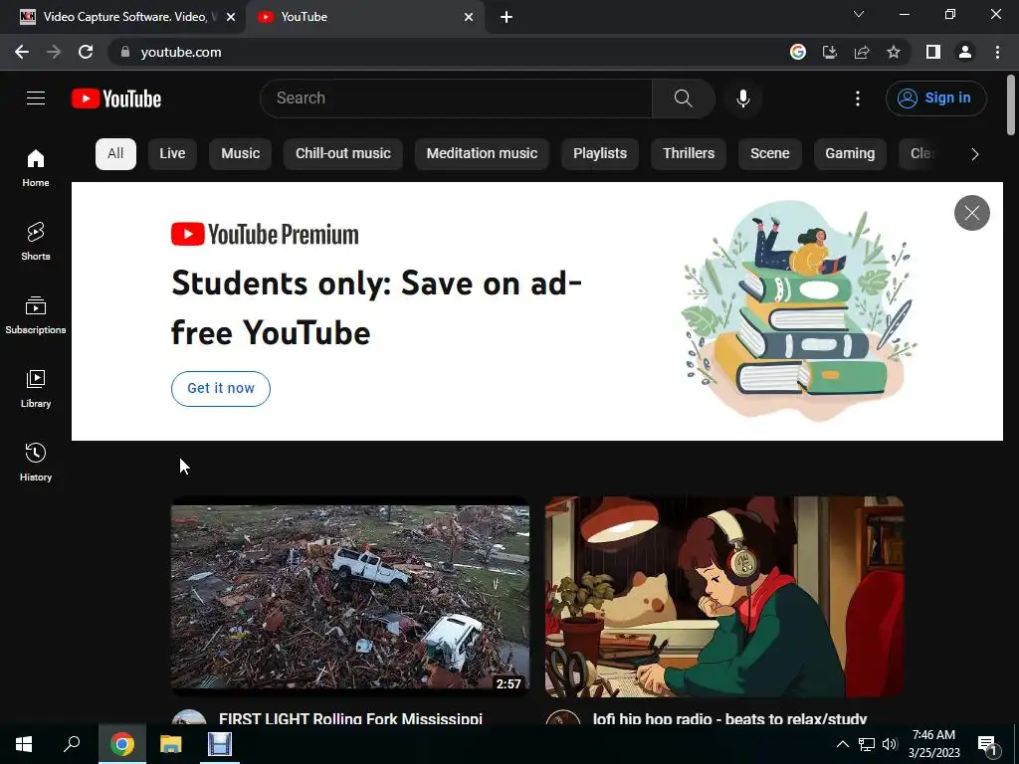Close the Video Capture Software tab
Screen dimensions: 1019x764
(x=231, y=18)
